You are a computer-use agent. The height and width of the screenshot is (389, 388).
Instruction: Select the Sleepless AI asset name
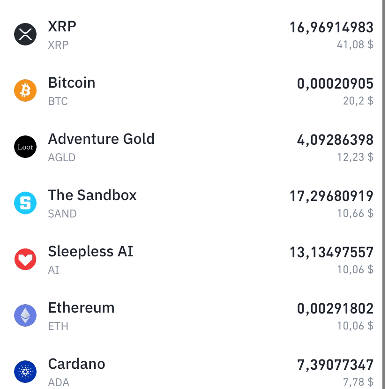click(90, 251)
